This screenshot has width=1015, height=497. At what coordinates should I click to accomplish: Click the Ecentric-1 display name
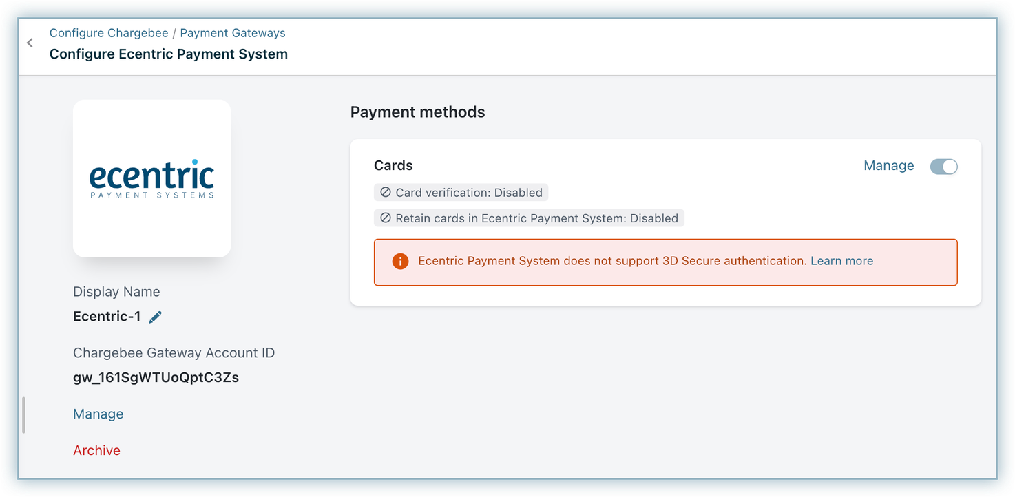[x=107, y=317]
